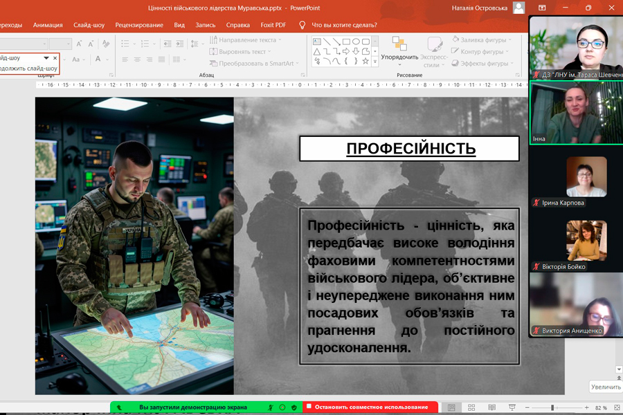
Task: Expand the shapes gallery more arrow
Action: (375, 62)
